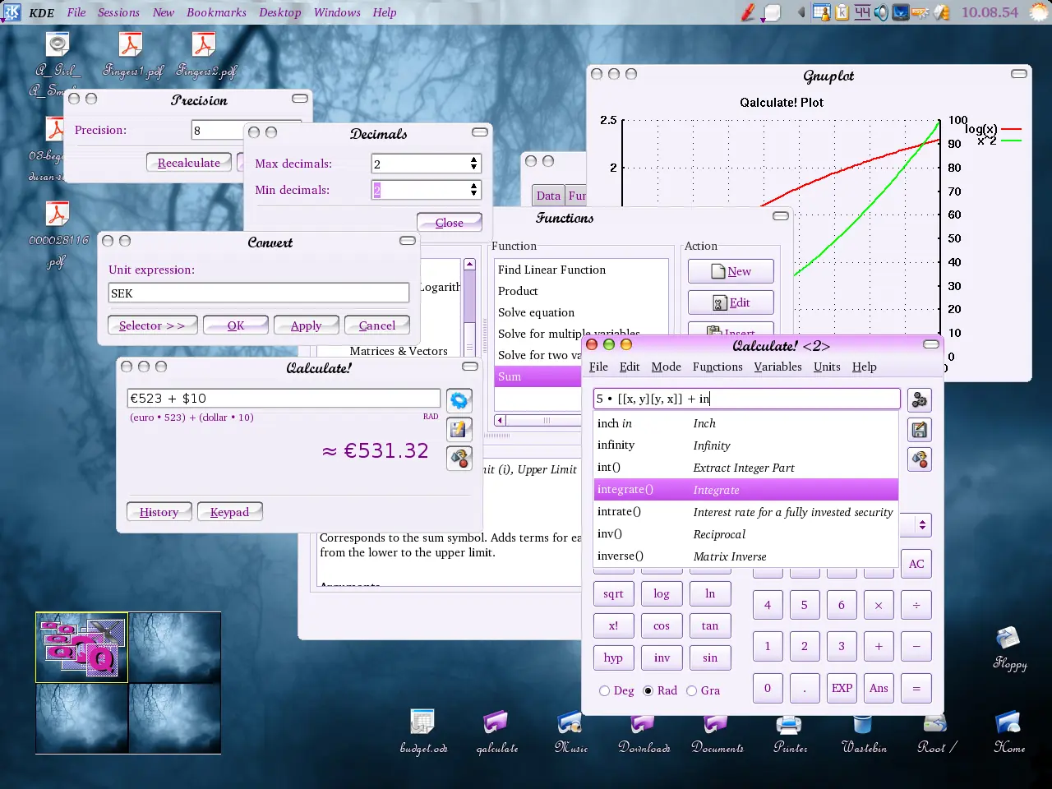Select the Rad angle unit radio button
The image size is (1052, 789).
[x=648, y=691]
